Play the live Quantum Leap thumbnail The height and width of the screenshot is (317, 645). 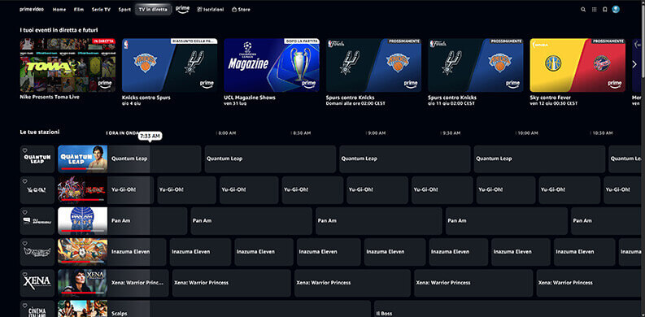[83, 158]
